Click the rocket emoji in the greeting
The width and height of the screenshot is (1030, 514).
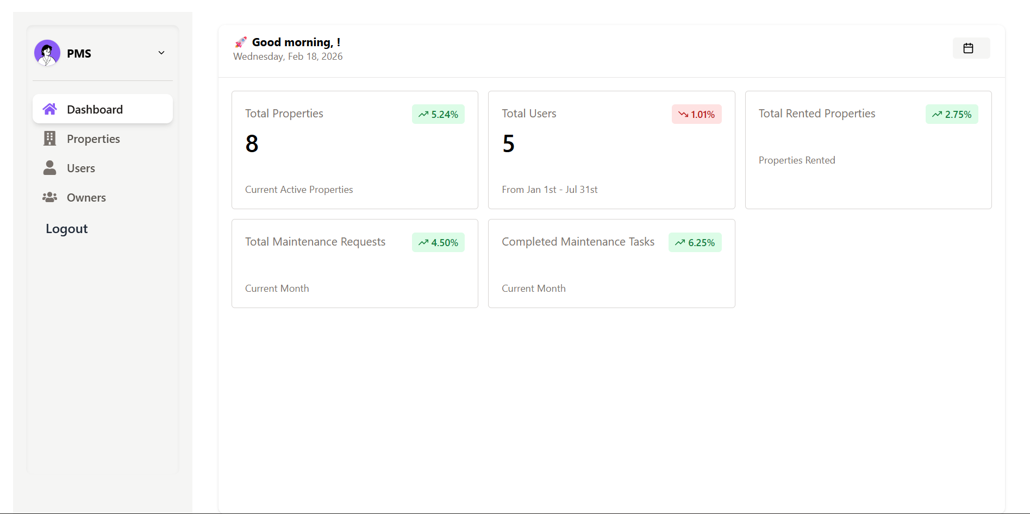tap(240, 41)
